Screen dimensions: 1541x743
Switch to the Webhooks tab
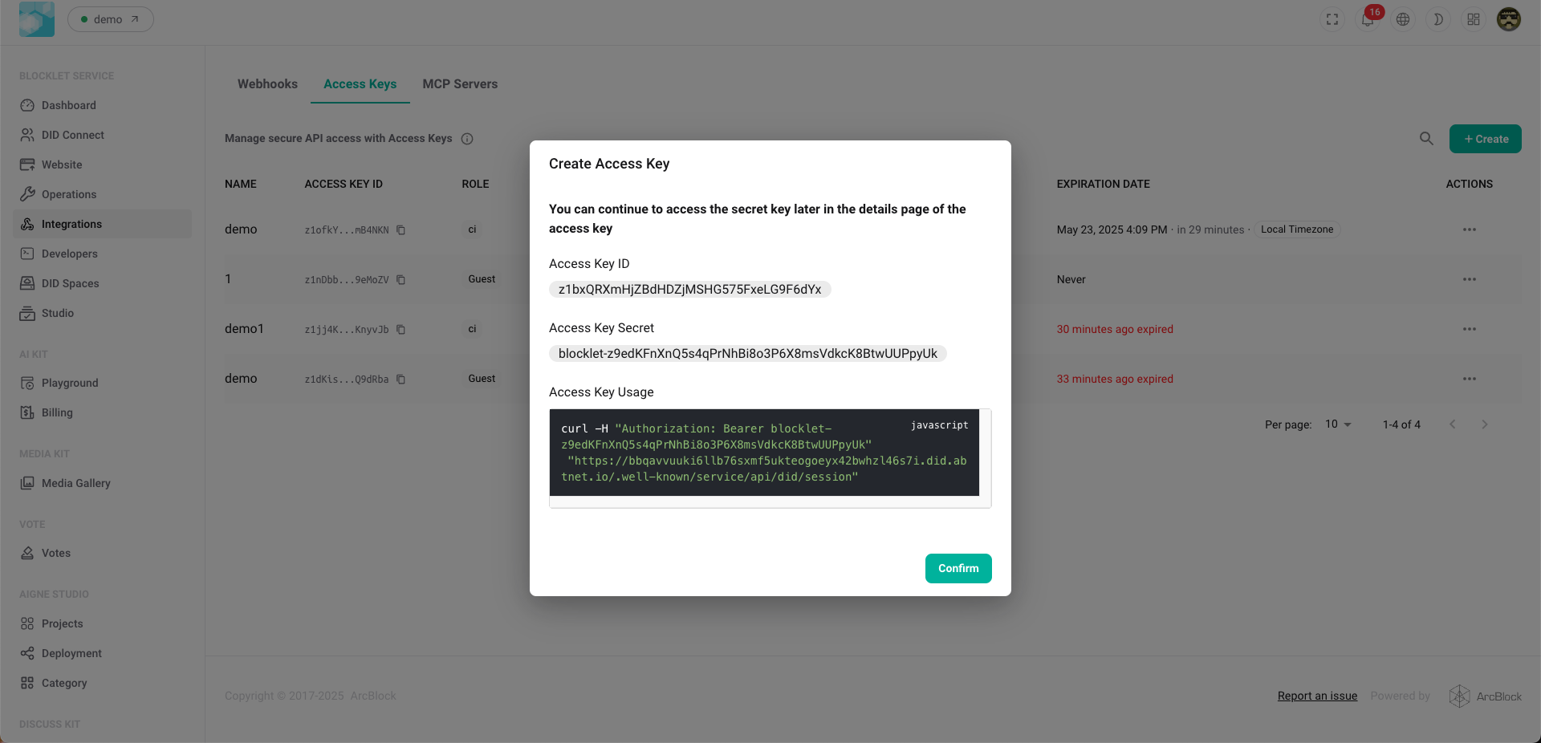pos(267,84)
